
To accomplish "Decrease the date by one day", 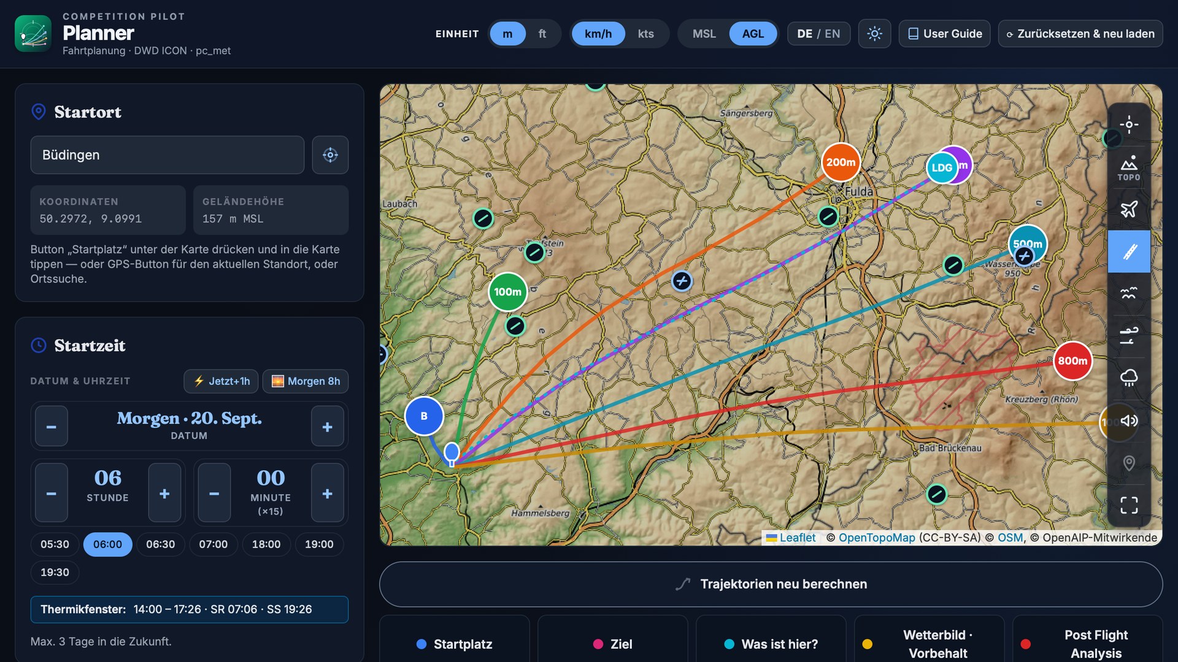I will click(x=52, y=426).
